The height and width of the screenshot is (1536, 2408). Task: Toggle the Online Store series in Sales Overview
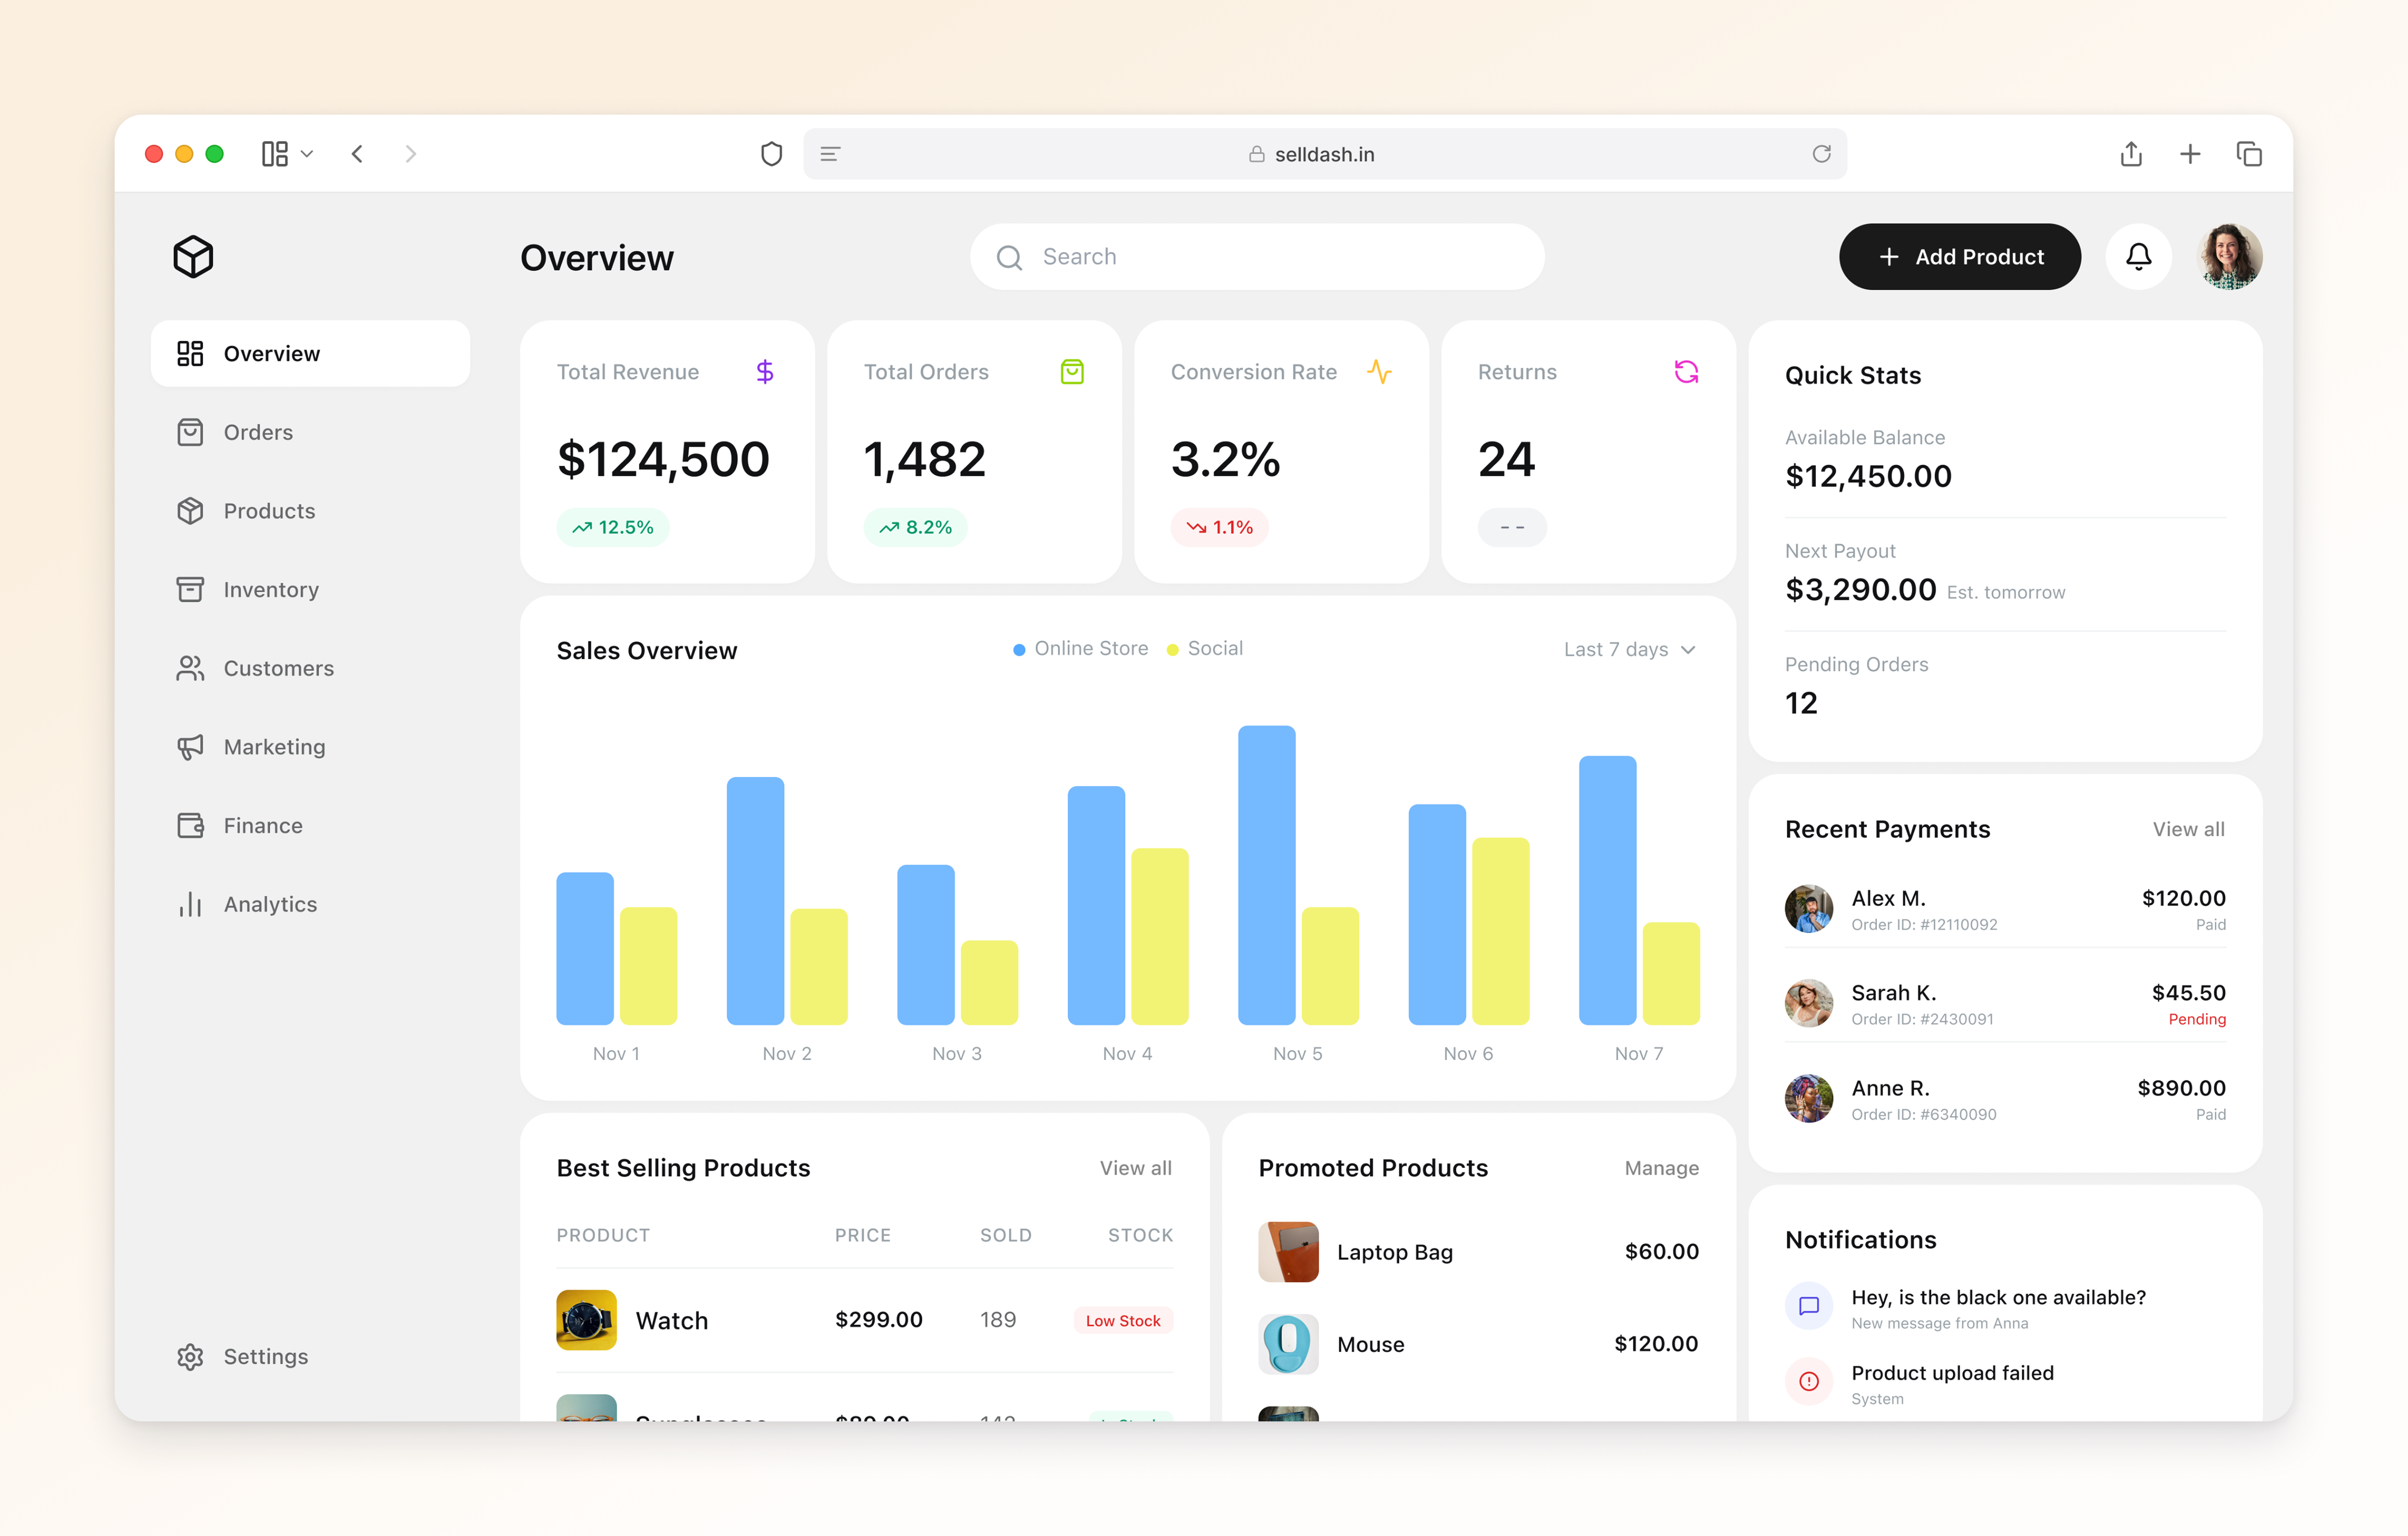1080,648
